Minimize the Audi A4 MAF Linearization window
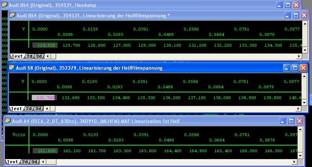Image resolution: width=312 pixels, height=167 pixels. 283,121
